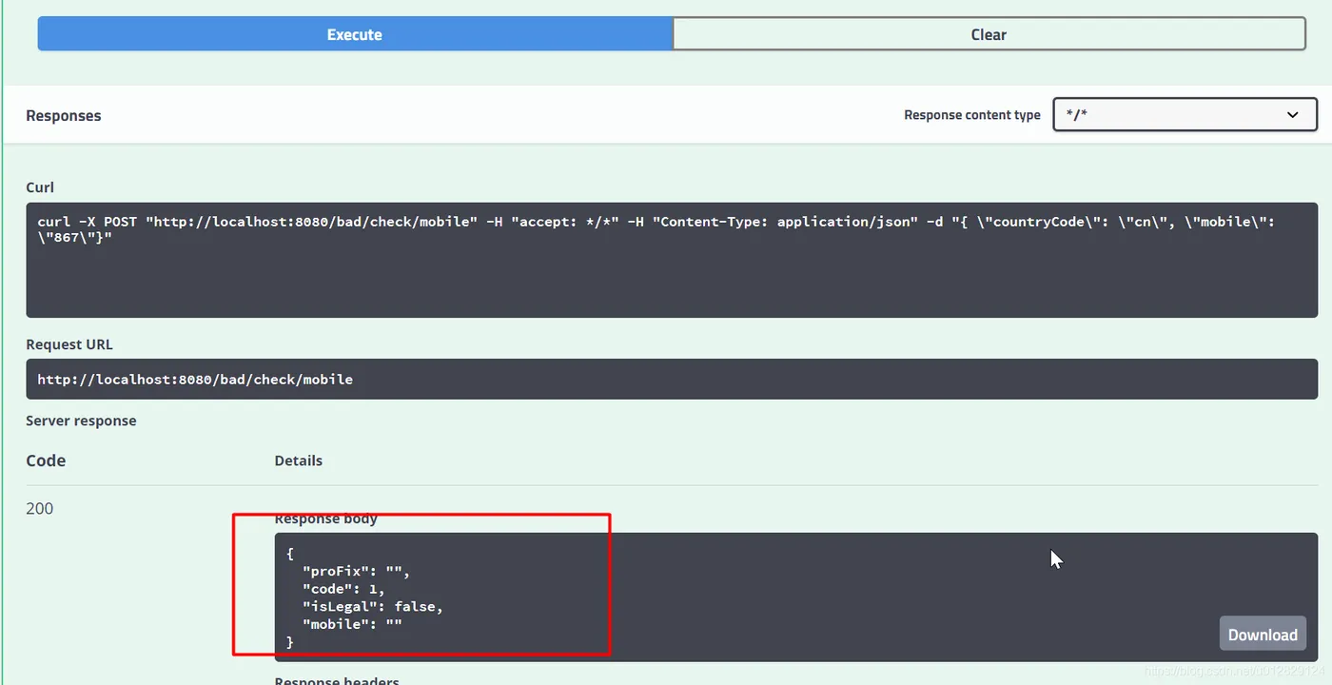Click the Details column header
The image size is (1332, 685).
coord(299,460)
